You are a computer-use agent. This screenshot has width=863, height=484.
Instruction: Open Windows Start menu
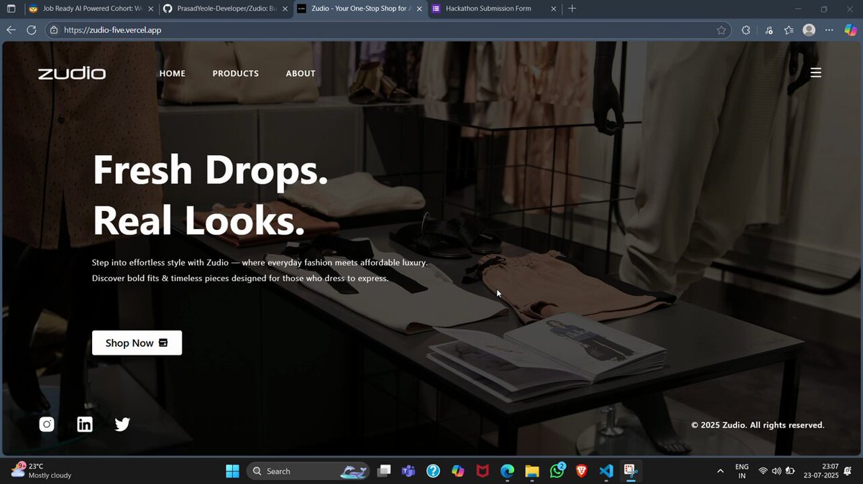232,471
